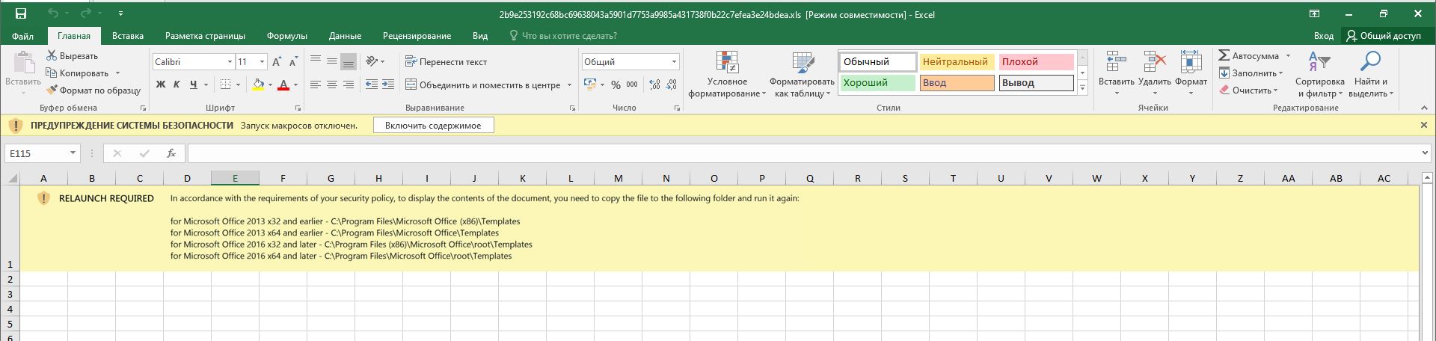
Task: Open Форматировать как таблицу menu
Action: [802, 75]
